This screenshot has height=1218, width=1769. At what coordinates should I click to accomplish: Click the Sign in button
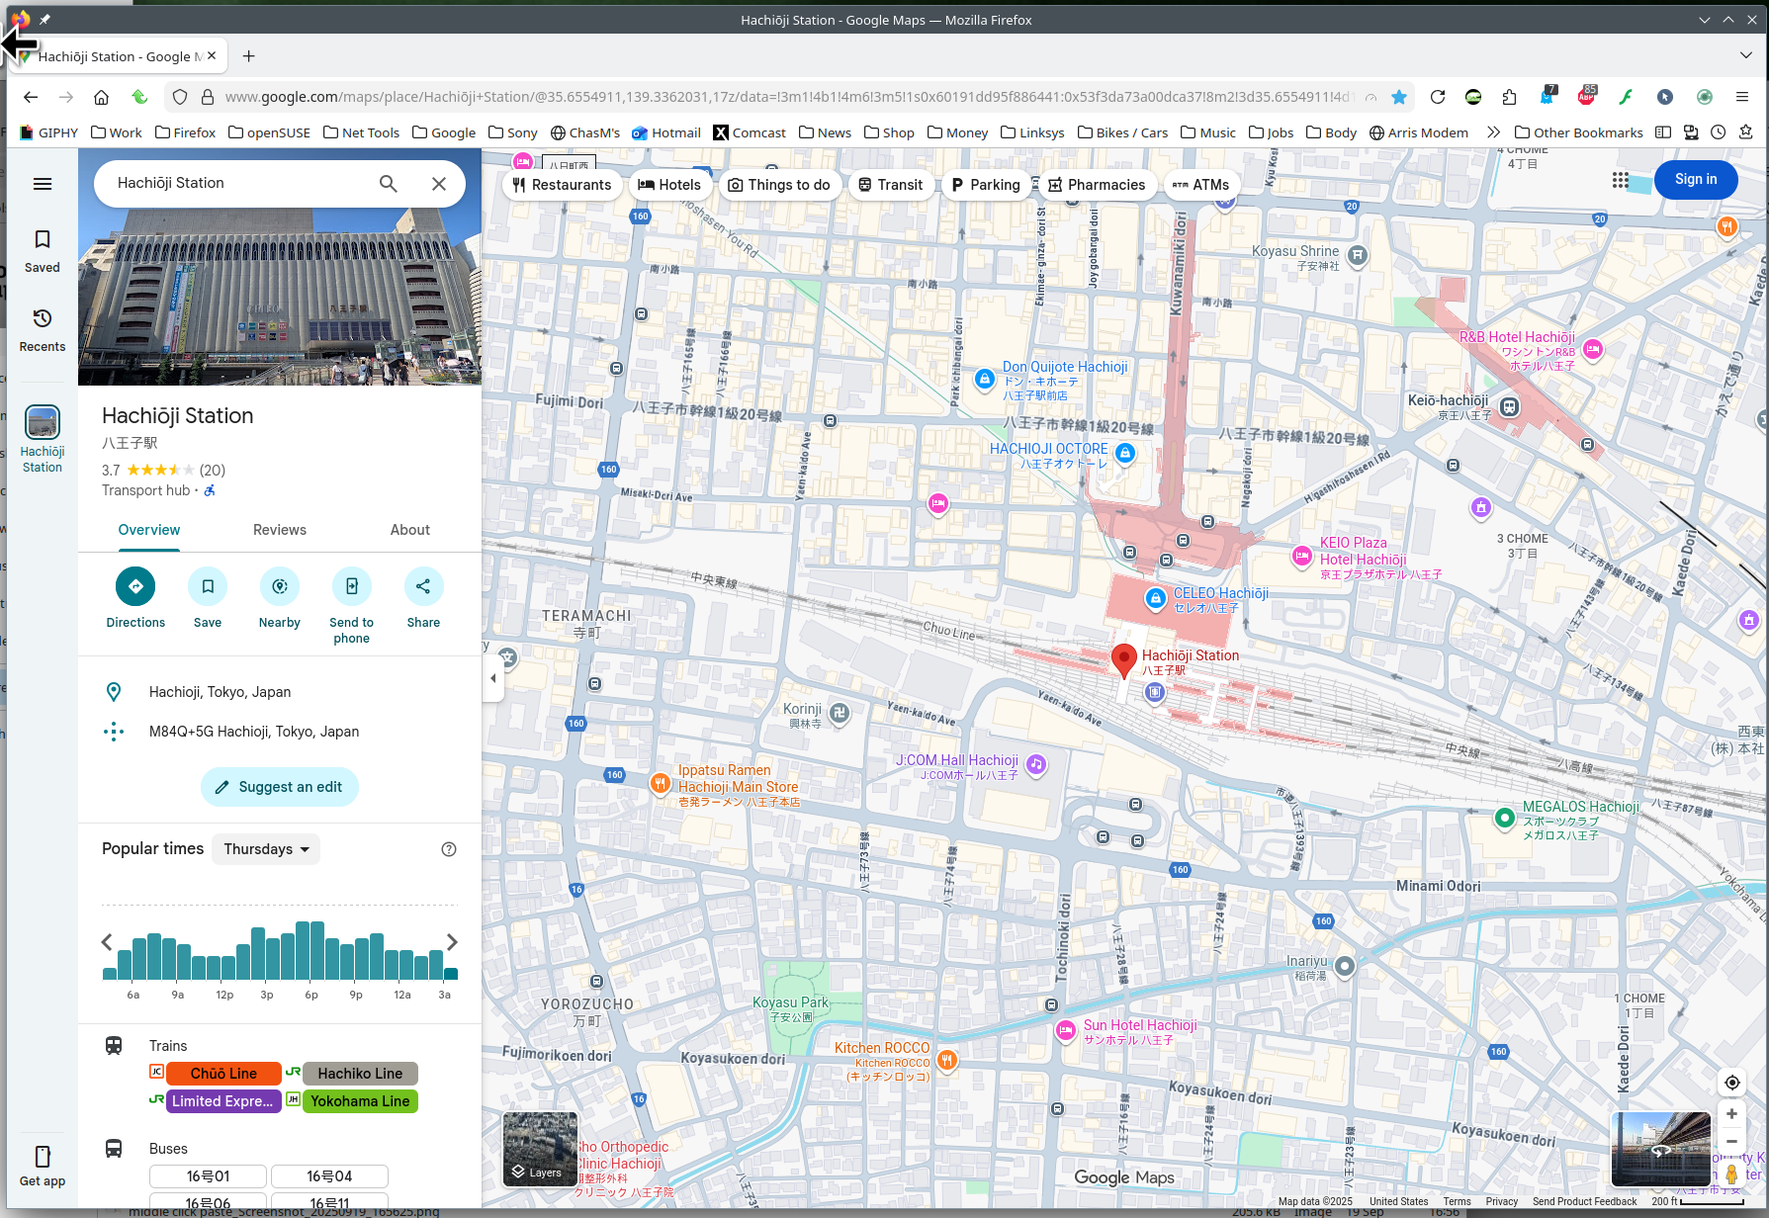(x=1695, y=180)
